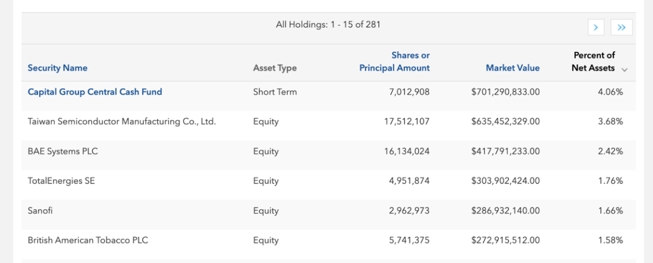Click the $303,902,424.00 market value cell
The width and height of the screenshot is (653, 263).
point(505,181)
